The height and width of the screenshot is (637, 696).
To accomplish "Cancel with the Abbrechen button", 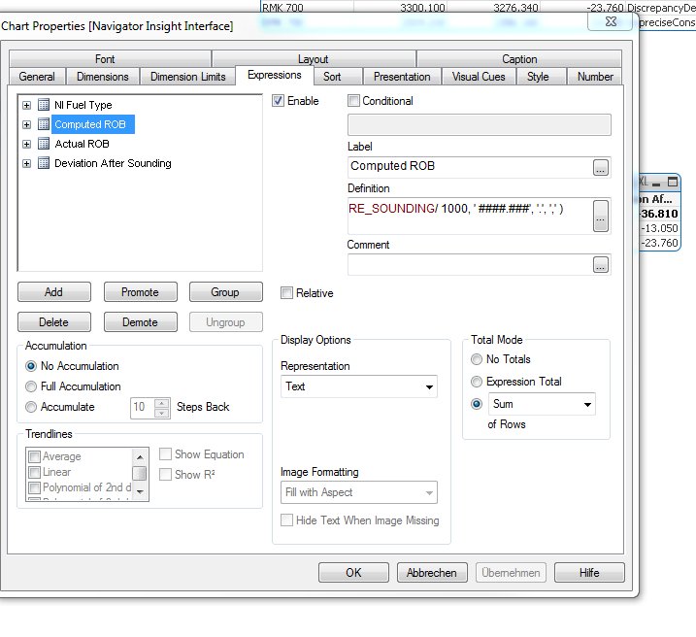I will (x=432, y=573).
